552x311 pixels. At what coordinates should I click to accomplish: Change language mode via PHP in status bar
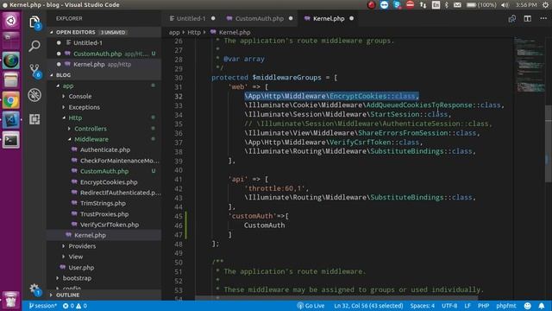coord(483,306)
